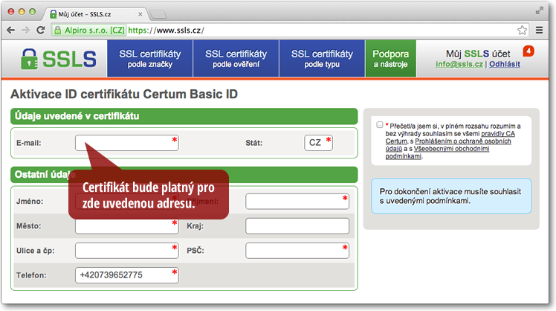Select the Podpora a nástroje menu item
The height and width of the screenshot is (311, 556).
point(390,59)
